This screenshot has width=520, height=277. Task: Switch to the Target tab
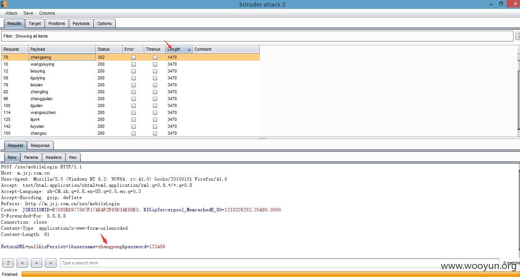point(35,23)
